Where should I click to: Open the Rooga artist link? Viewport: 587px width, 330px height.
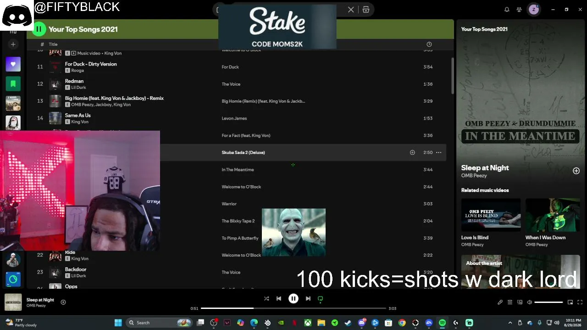(78, 71)
